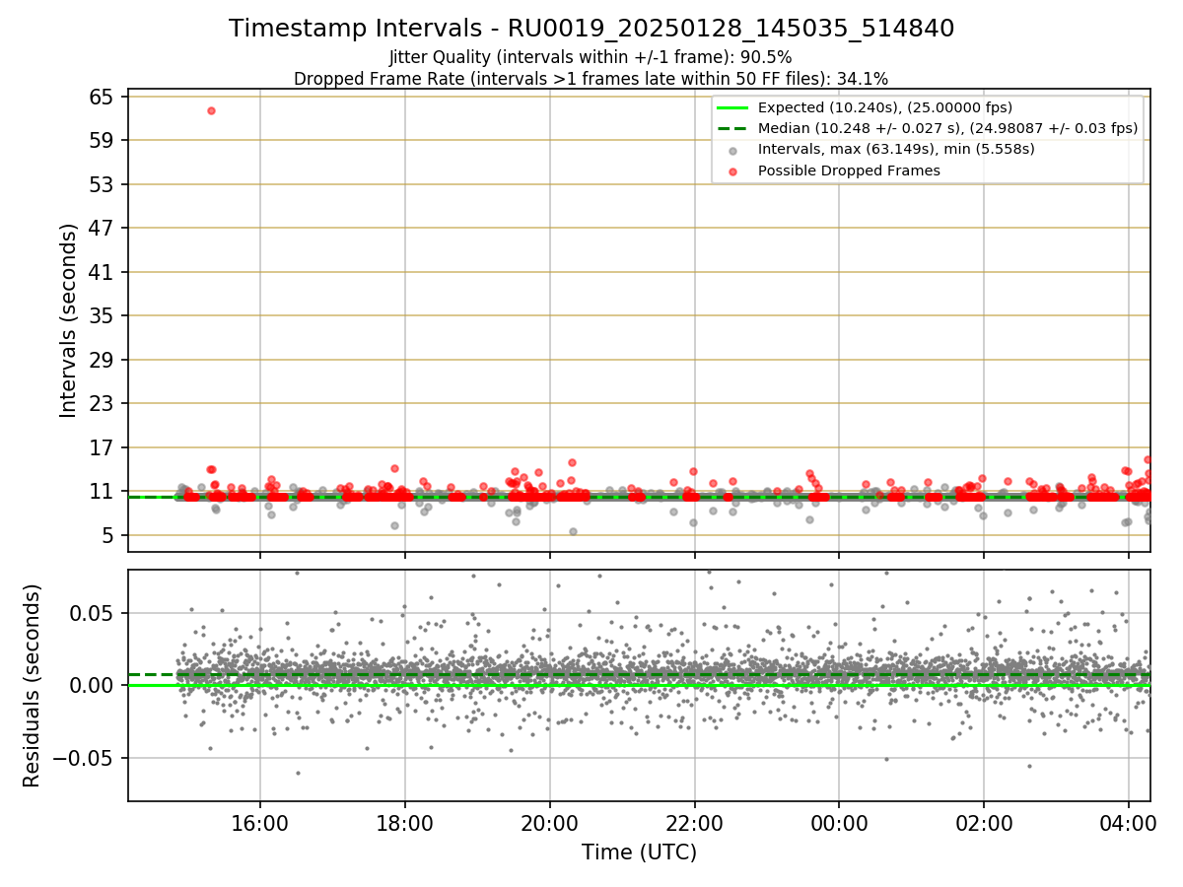Click the solid green line sample in legend
Image resolution: width=1183 pixels, height=887 pixels.
click(732, 107)
